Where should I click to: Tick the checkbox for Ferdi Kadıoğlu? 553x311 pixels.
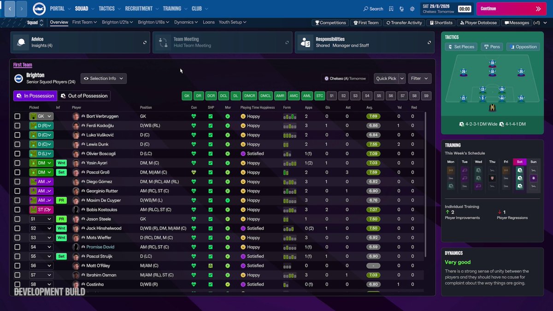[18, 126]
